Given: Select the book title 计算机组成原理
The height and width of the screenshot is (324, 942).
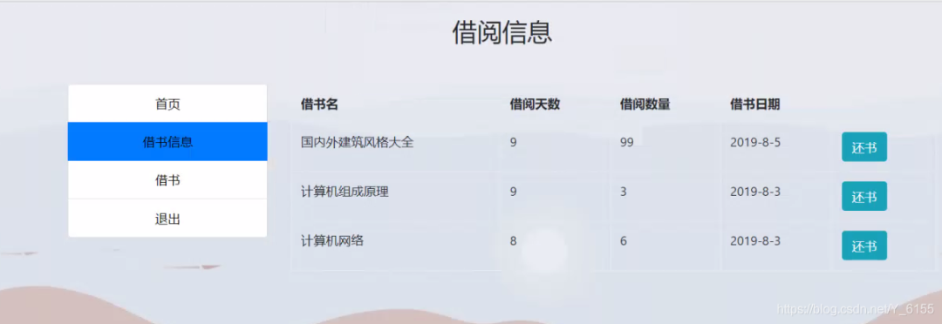Looking at the screenshot, I should (x=345, y=192).
